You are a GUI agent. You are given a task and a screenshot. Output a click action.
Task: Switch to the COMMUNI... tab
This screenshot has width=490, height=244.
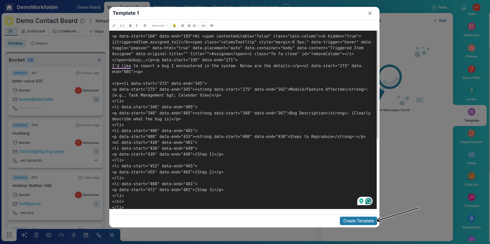point(66,31)
